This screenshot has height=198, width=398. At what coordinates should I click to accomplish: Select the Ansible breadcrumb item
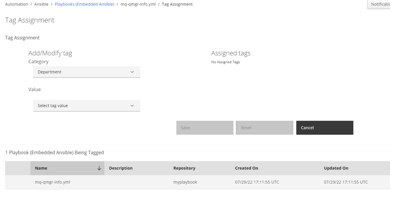[x=41, y=4]
